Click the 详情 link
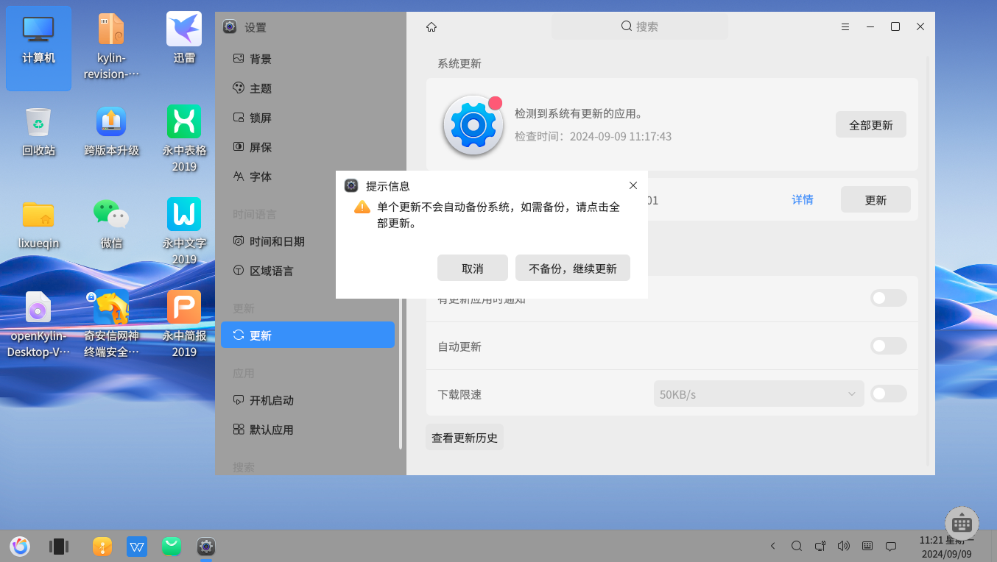The width and height of the screenshot is (997, 562). pos(803,199)
